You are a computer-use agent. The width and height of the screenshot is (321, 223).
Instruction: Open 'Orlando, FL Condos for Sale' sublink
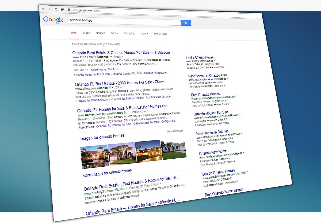(x=114, y=125)
